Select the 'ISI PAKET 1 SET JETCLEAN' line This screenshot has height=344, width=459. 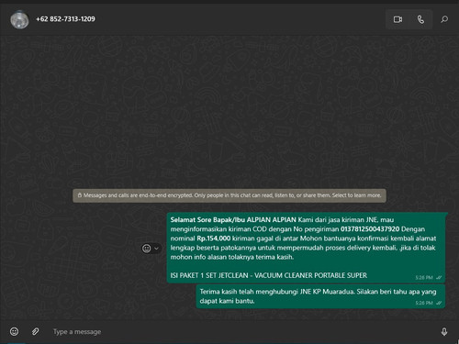click(x=269, y=275)
